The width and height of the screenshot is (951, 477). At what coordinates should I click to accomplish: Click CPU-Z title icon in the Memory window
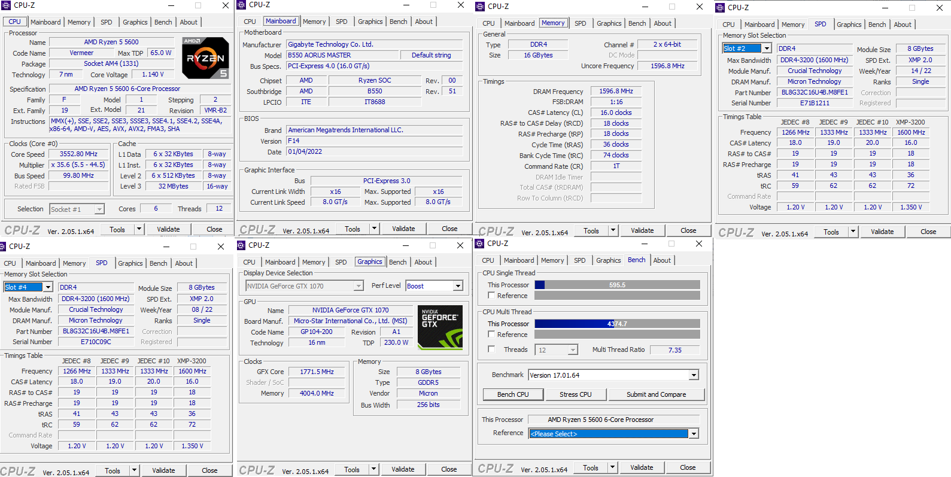[x=479, y=7]
